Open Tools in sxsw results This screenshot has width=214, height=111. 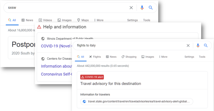click(x=146, y=20)
